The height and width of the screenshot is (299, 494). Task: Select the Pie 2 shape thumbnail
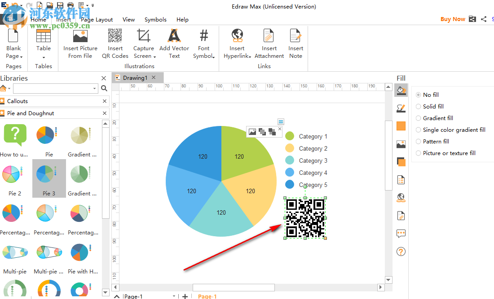[15, 178]
